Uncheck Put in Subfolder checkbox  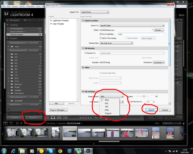coord(101,34)
